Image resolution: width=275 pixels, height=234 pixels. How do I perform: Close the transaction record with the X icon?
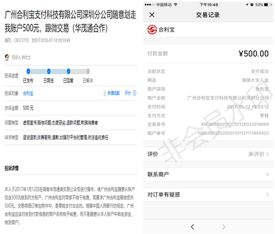pyautogui.click(x=152, y=15)
